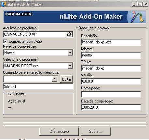Viewport: 149px width, 140px height.
Task: Click the Editar button
Action: 66,79
